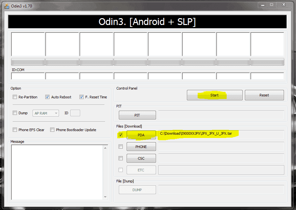Enable the Dump checkbox
Image resolution: width=296 pixels, height=210 pixels.
[15, 113]
